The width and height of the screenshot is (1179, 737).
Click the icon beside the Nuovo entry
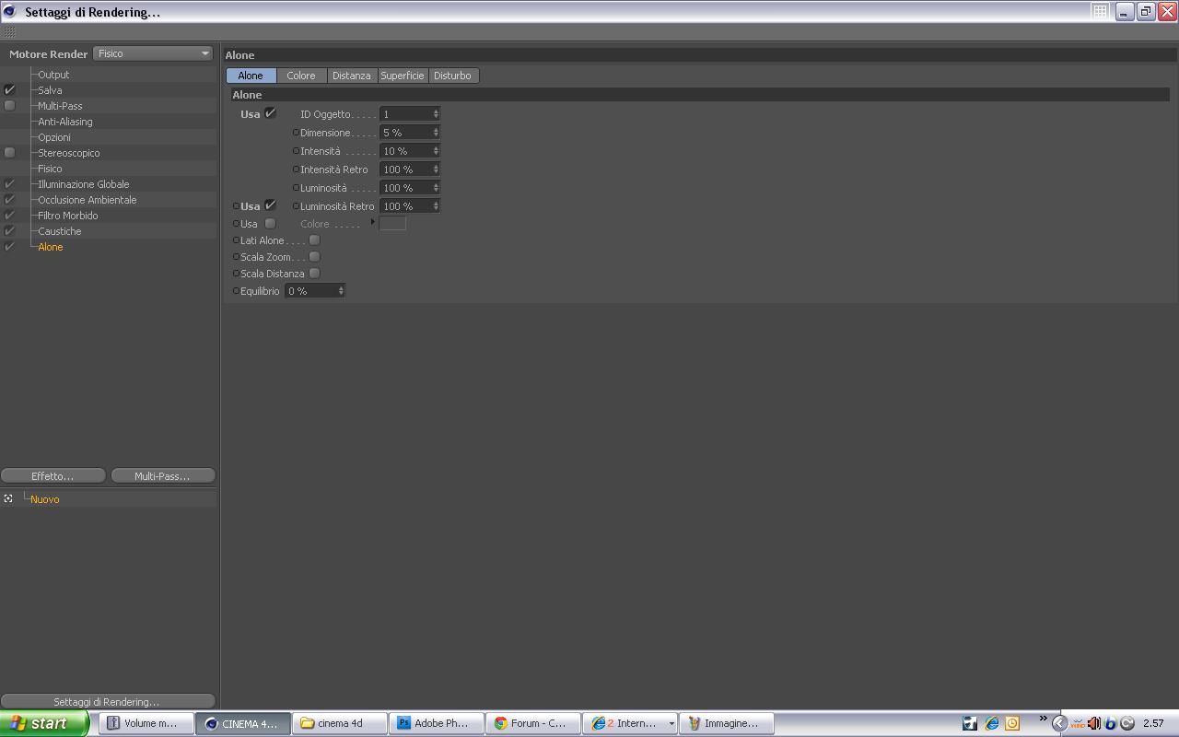(8, 498)
